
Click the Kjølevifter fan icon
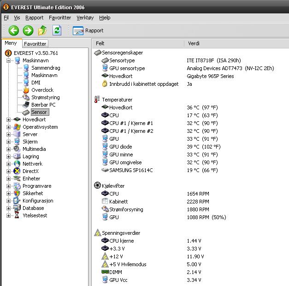98,185
